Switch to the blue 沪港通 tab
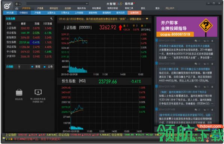This screenshot has width=224, height=144. (x=37, y=13)
